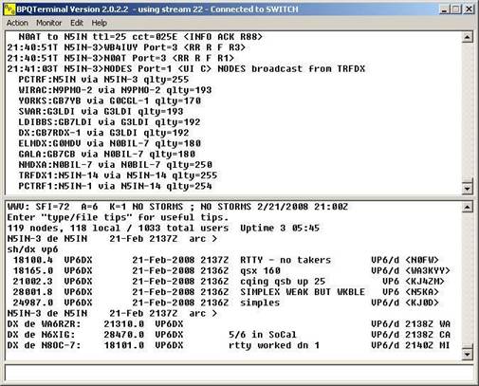This screenshot has width=479, height=386.
Task: Click the 'DX de N8OC-7: 18101.0' line
Action: pyautogui.click(x=229, y=345)
